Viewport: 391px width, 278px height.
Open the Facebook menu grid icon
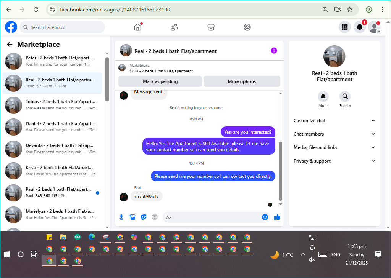tap(345, 27)
